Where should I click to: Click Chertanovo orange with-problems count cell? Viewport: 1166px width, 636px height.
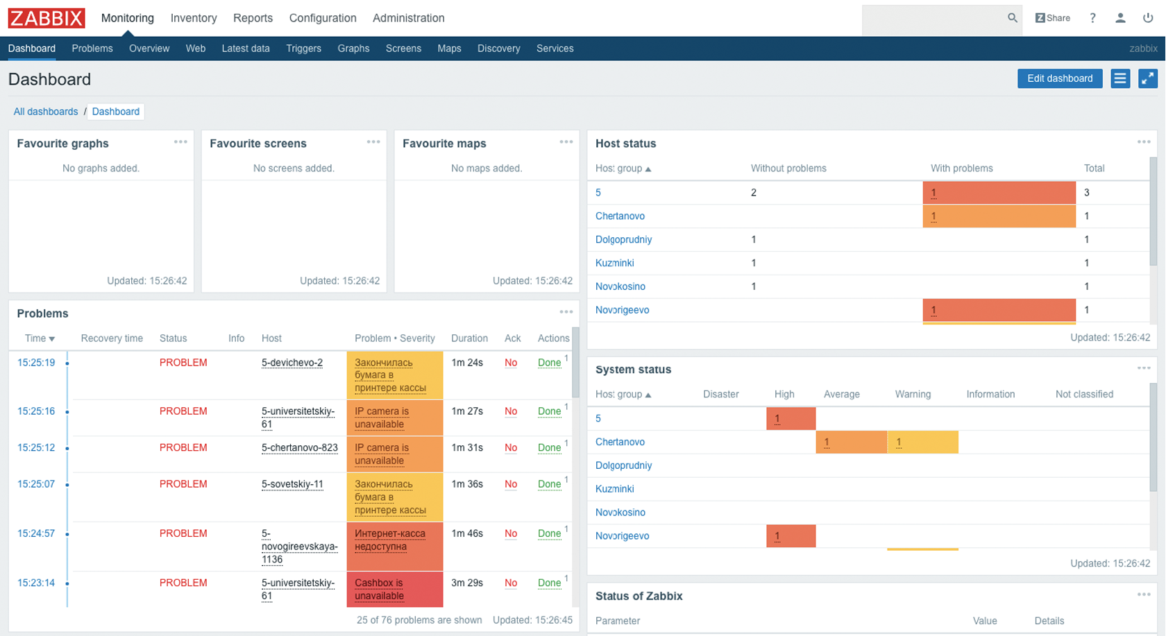[x=999, y=216]
